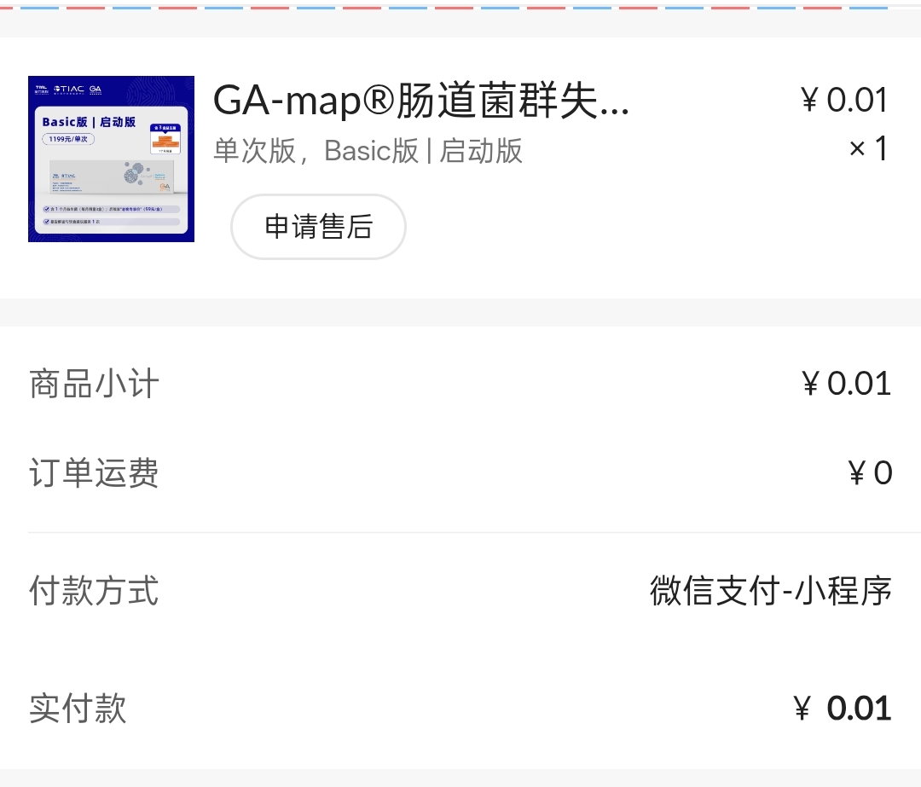Click the 商品小计 amount ¥0.01
The image size is (921, 787).
pyautogui.click(x=846, y=384)
